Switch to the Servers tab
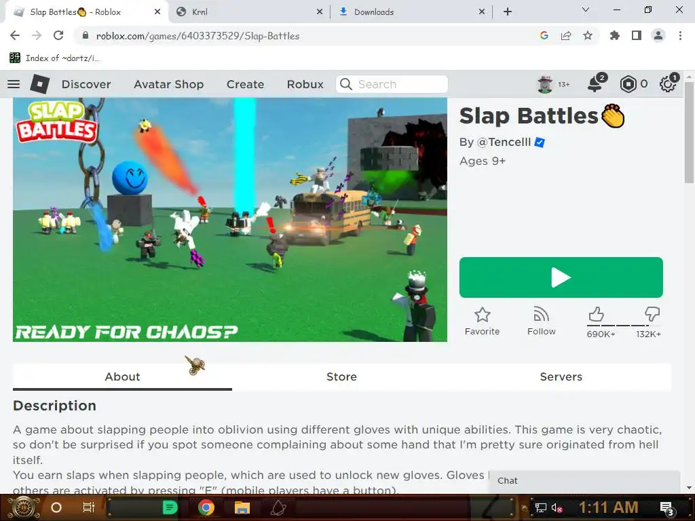The height and width of the screenshot is (521, 695). click(561, 377)
